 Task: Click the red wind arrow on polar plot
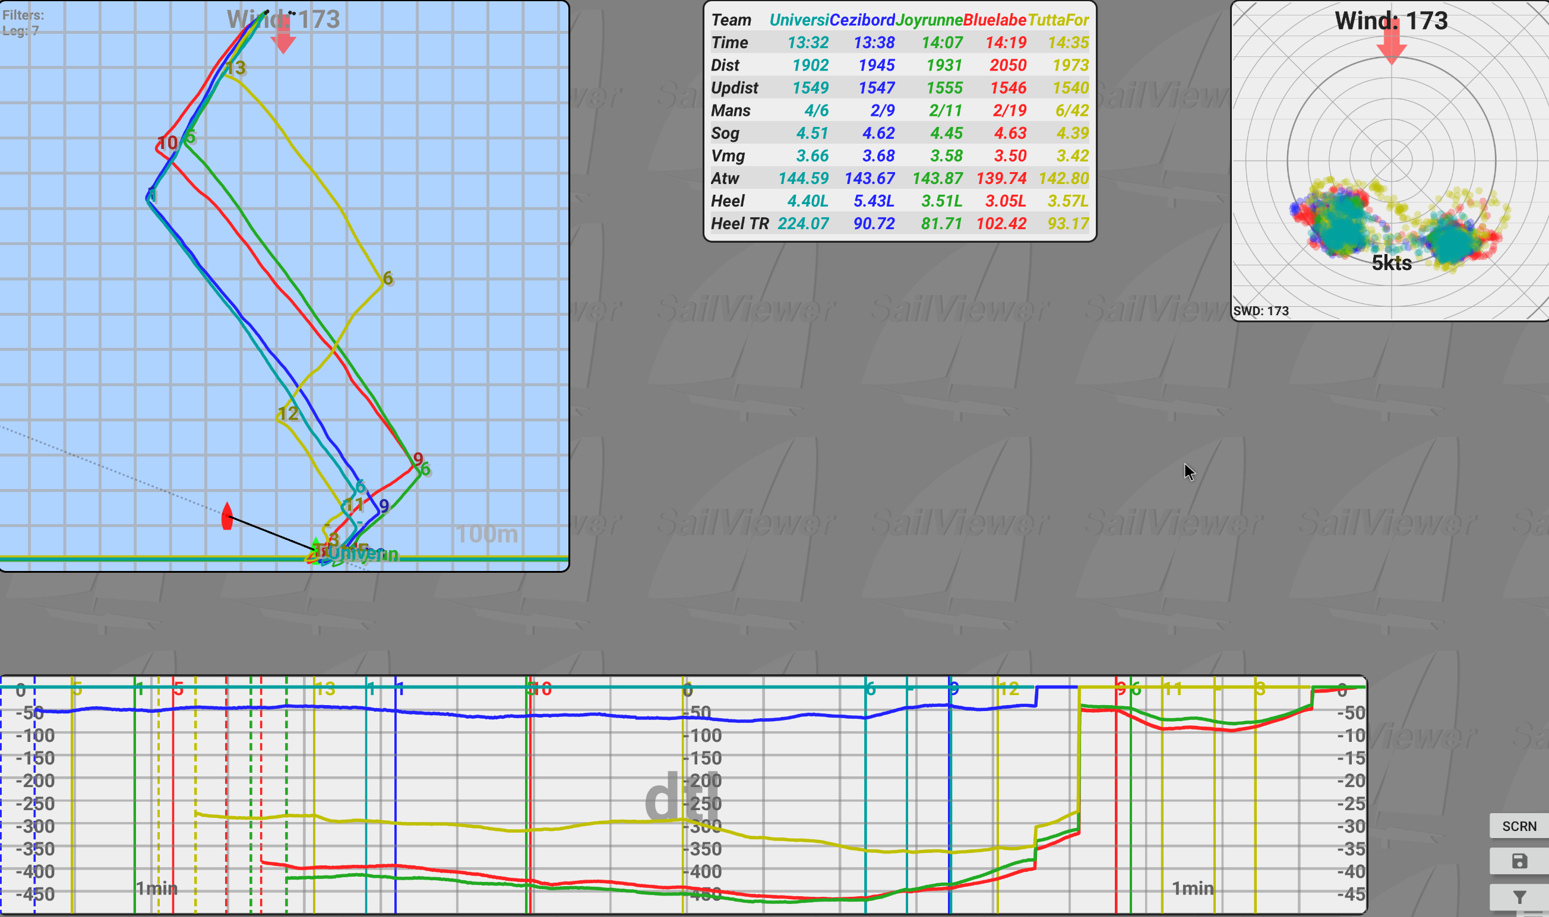coord(1392,45)
